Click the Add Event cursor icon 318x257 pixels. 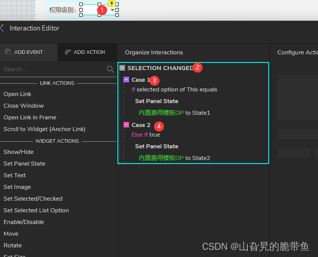pos(8,52)
